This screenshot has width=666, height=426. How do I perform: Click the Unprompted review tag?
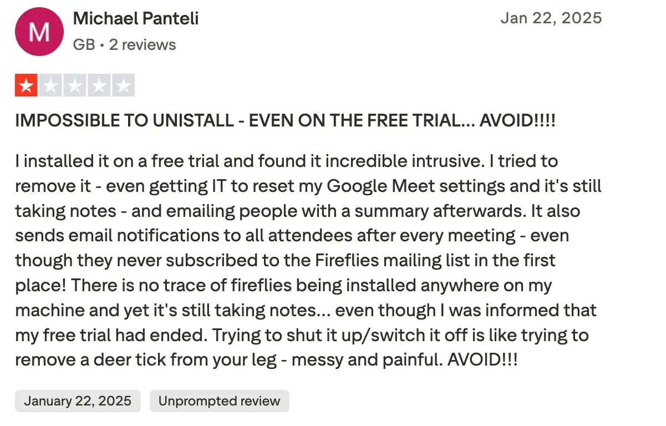(219, 400)
